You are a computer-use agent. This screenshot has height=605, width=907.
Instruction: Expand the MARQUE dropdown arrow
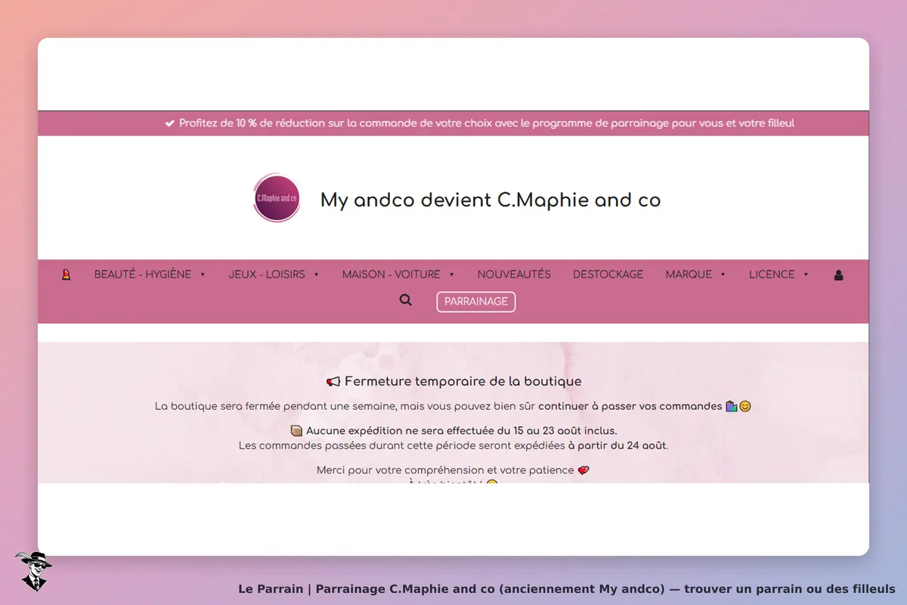pyautogui.click(x=723, y=275)
